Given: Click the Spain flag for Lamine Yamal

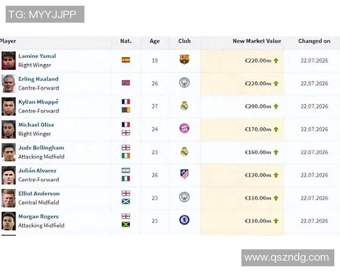Looking at the screenshot, I should click(126, 60).
